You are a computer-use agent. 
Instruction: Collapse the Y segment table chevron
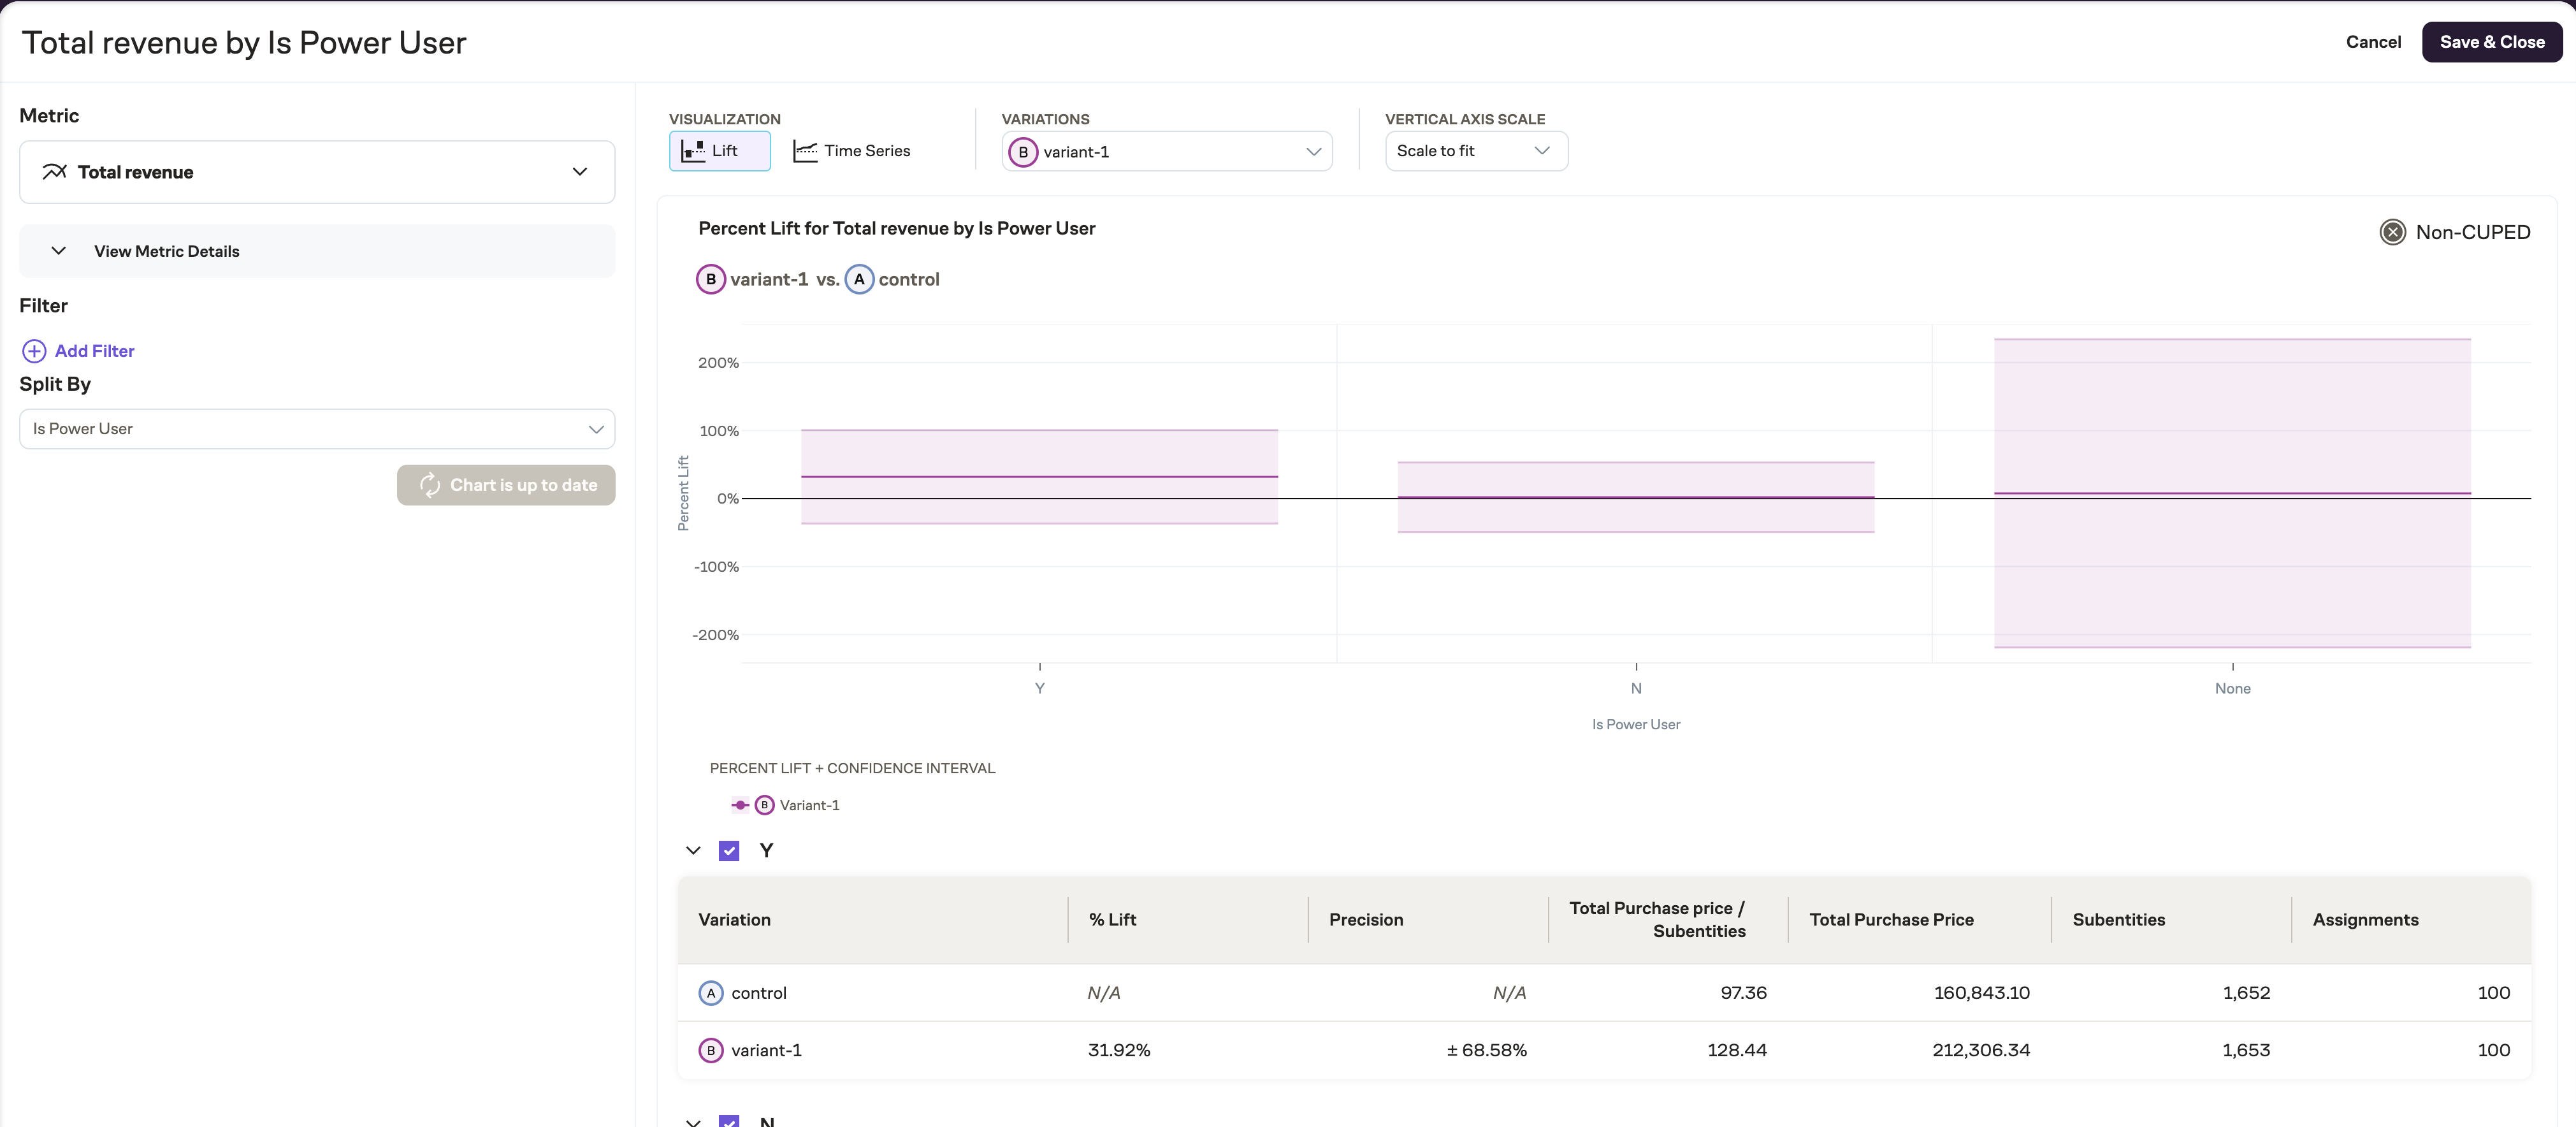point(693,851)
